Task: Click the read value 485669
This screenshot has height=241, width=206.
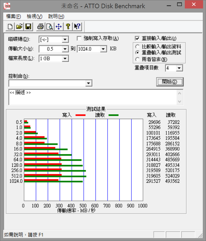Action: coord(172,160)
